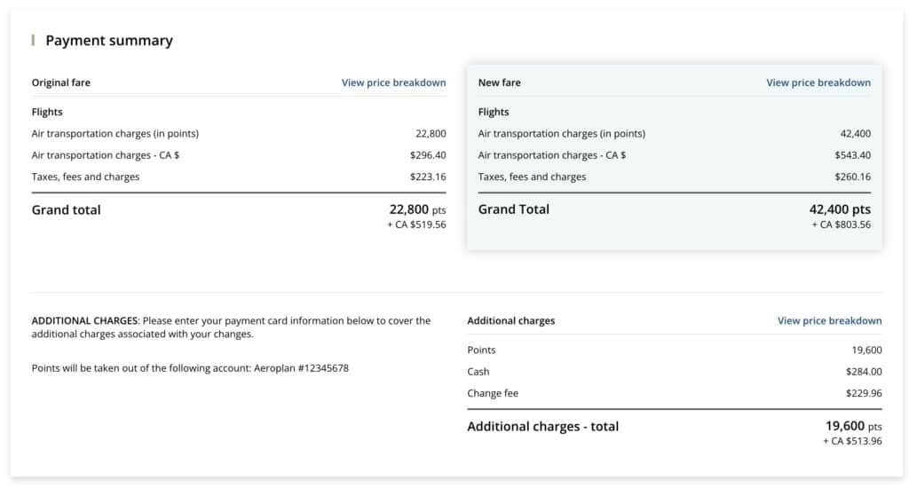Select the Change fee row label
This screenshot has width=909, height=488.
[x=493, y=393]
